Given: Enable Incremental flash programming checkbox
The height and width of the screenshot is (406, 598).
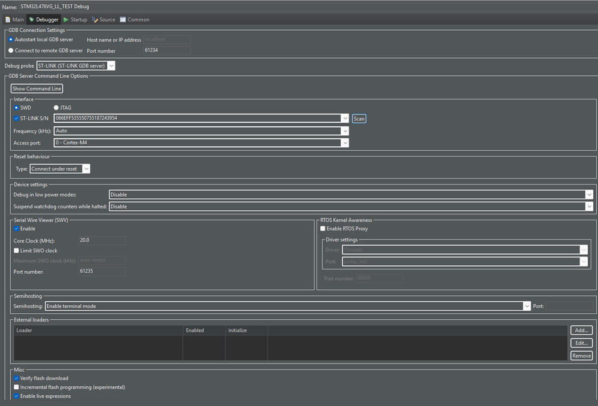Looking at the screenshot, I should [x=16, y=387].
